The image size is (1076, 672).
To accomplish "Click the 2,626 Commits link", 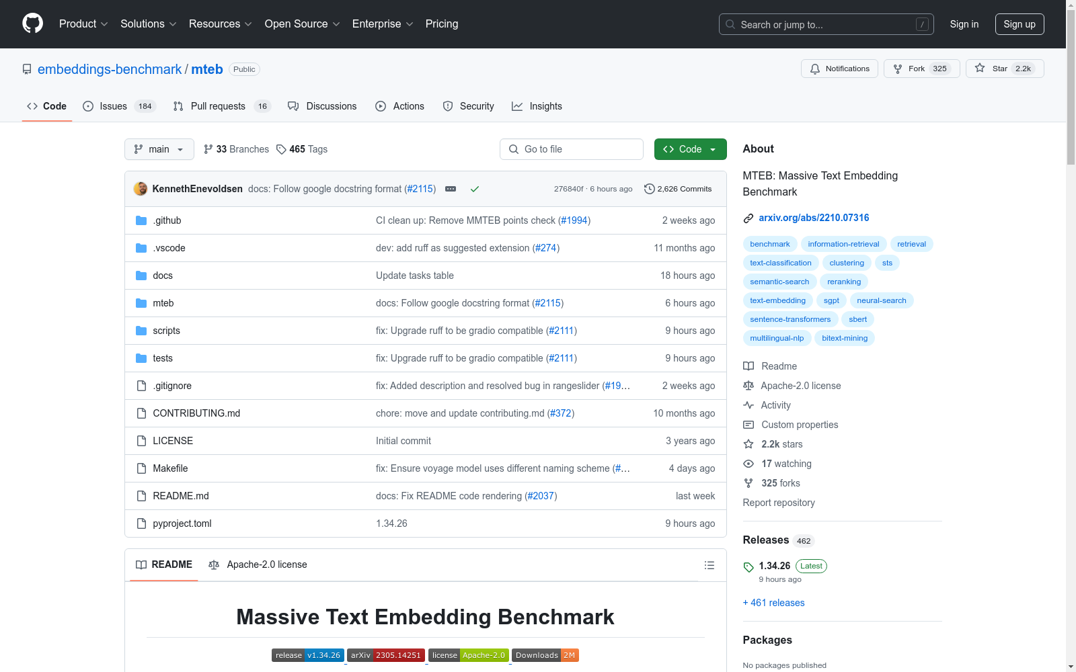I will (678, 189).
